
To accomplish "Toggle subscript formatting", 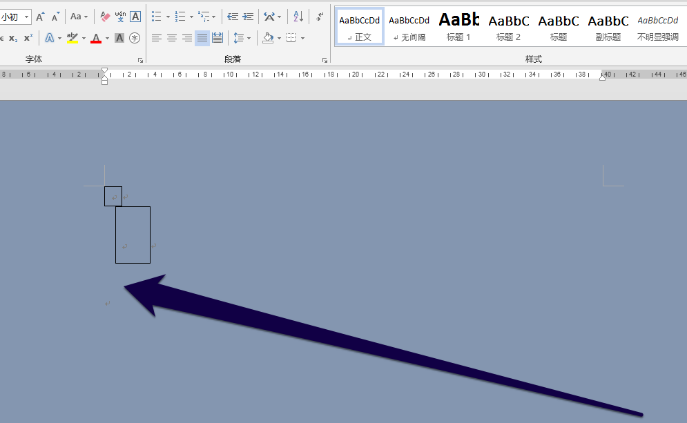I will click(x=13, y=38).
